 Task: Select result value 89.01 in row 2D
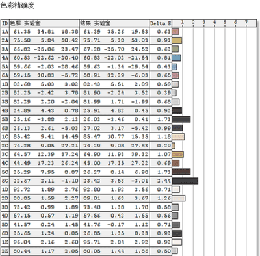click(x=92, y=198)
